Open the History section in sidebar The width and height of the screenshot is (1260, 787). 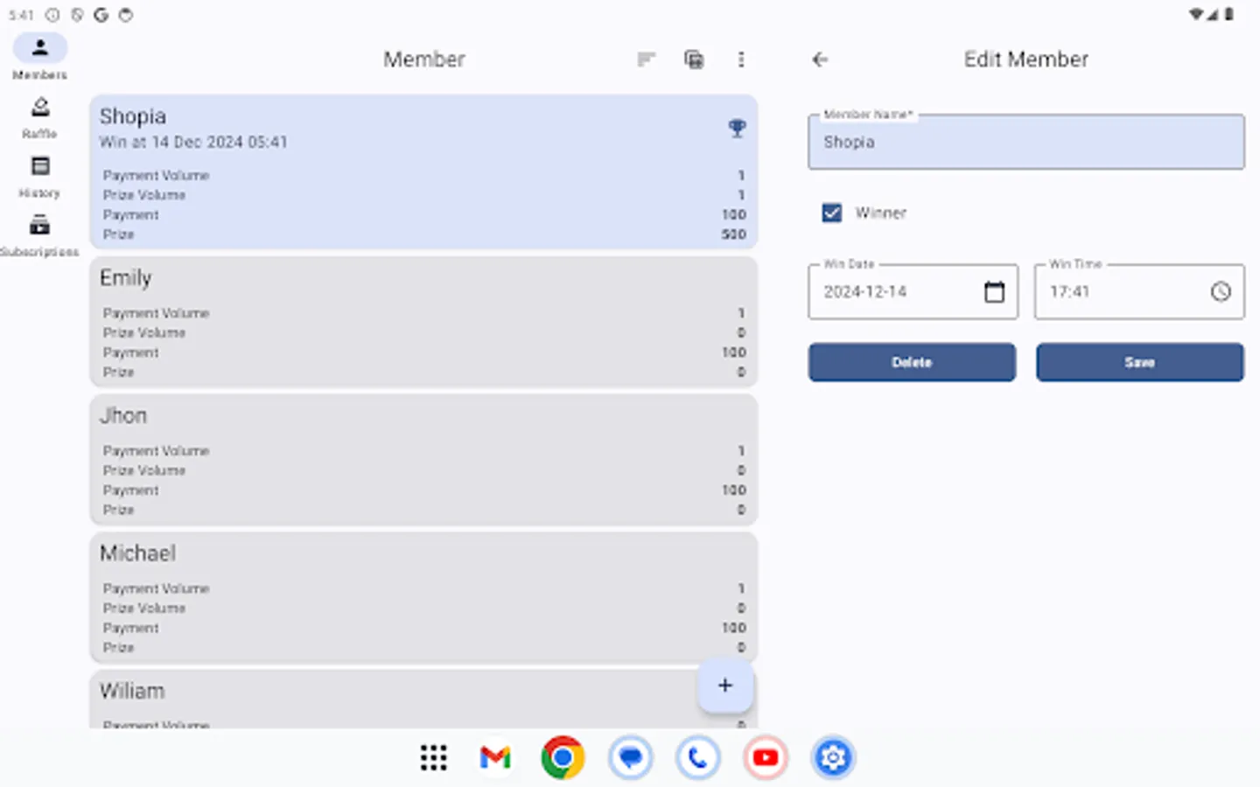click(39, 178)
